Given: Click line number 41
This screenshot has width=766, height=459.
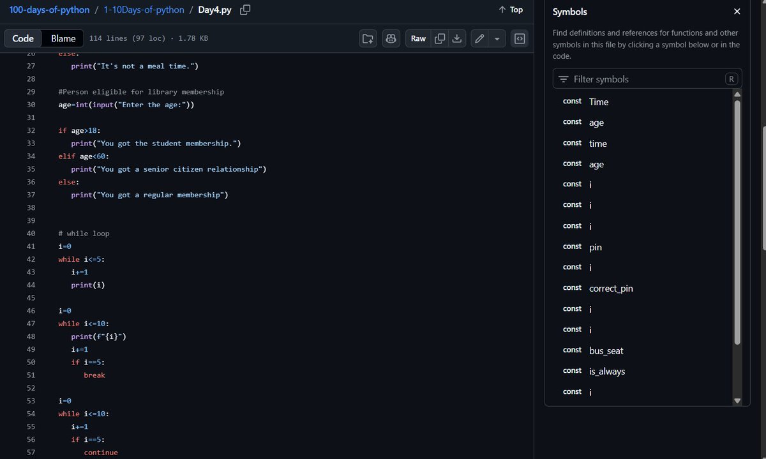Looking at the screenshot, I should pos(31,246).
